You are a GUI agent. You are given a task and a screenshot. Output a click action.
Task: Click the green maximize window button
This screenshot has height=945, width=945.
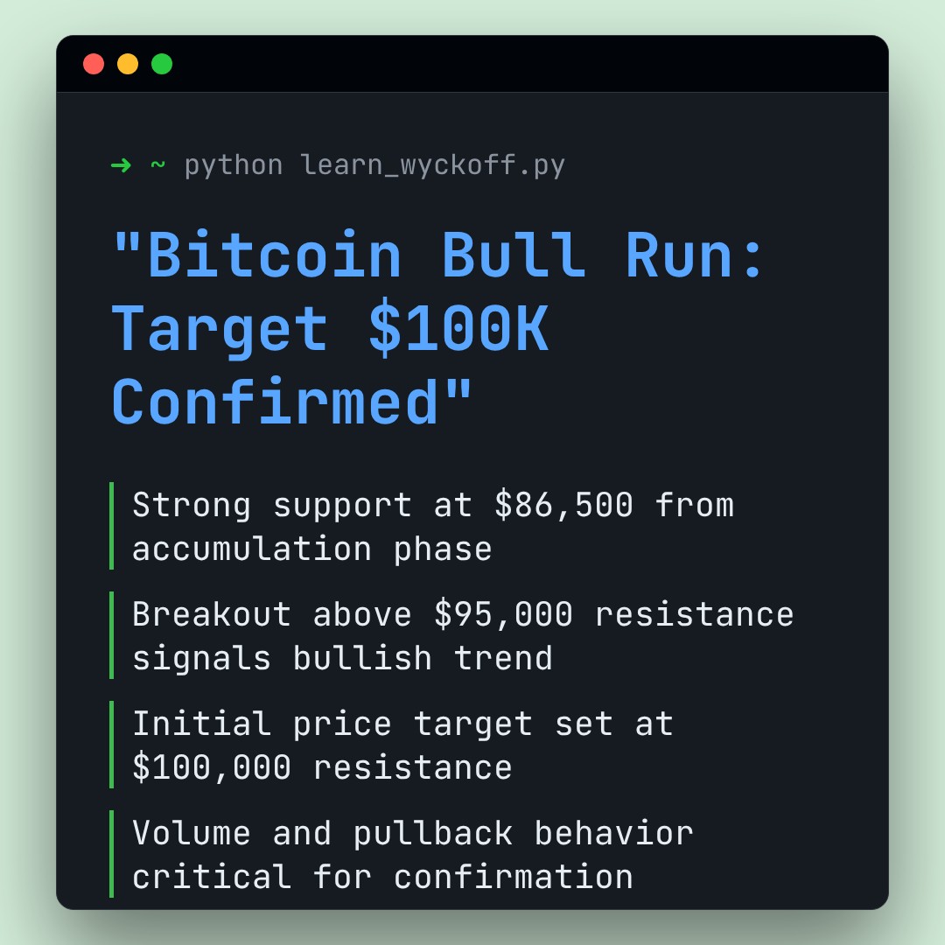pos(162,64)
